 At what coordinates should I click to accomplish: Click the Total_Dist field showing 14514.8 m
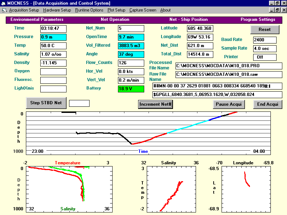200,54
